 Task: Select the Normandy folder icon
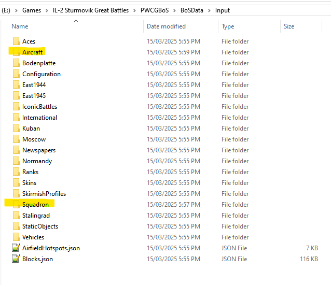point(16,161)
